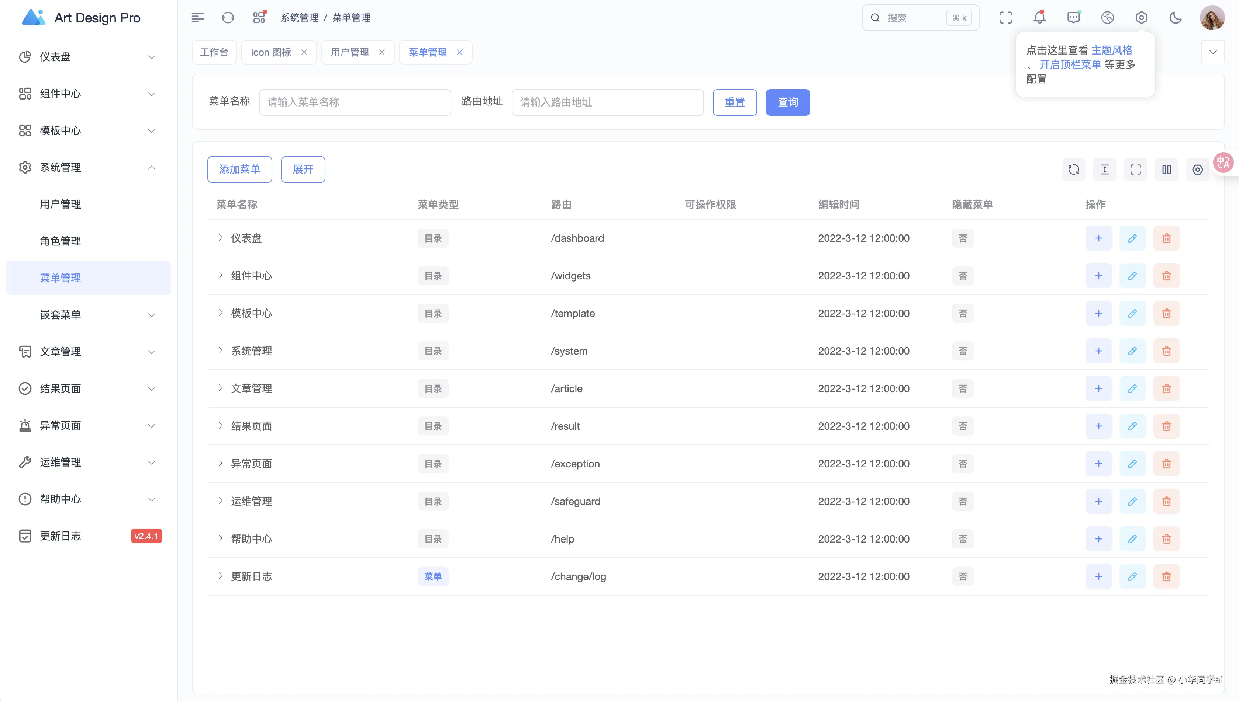Open the tabs dropdown arrow on the right

pyautogui.click(x=1212, y=52)
